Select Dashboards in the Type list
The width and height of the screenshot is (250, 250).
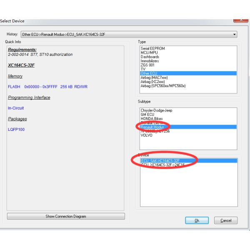click(150, 57)
